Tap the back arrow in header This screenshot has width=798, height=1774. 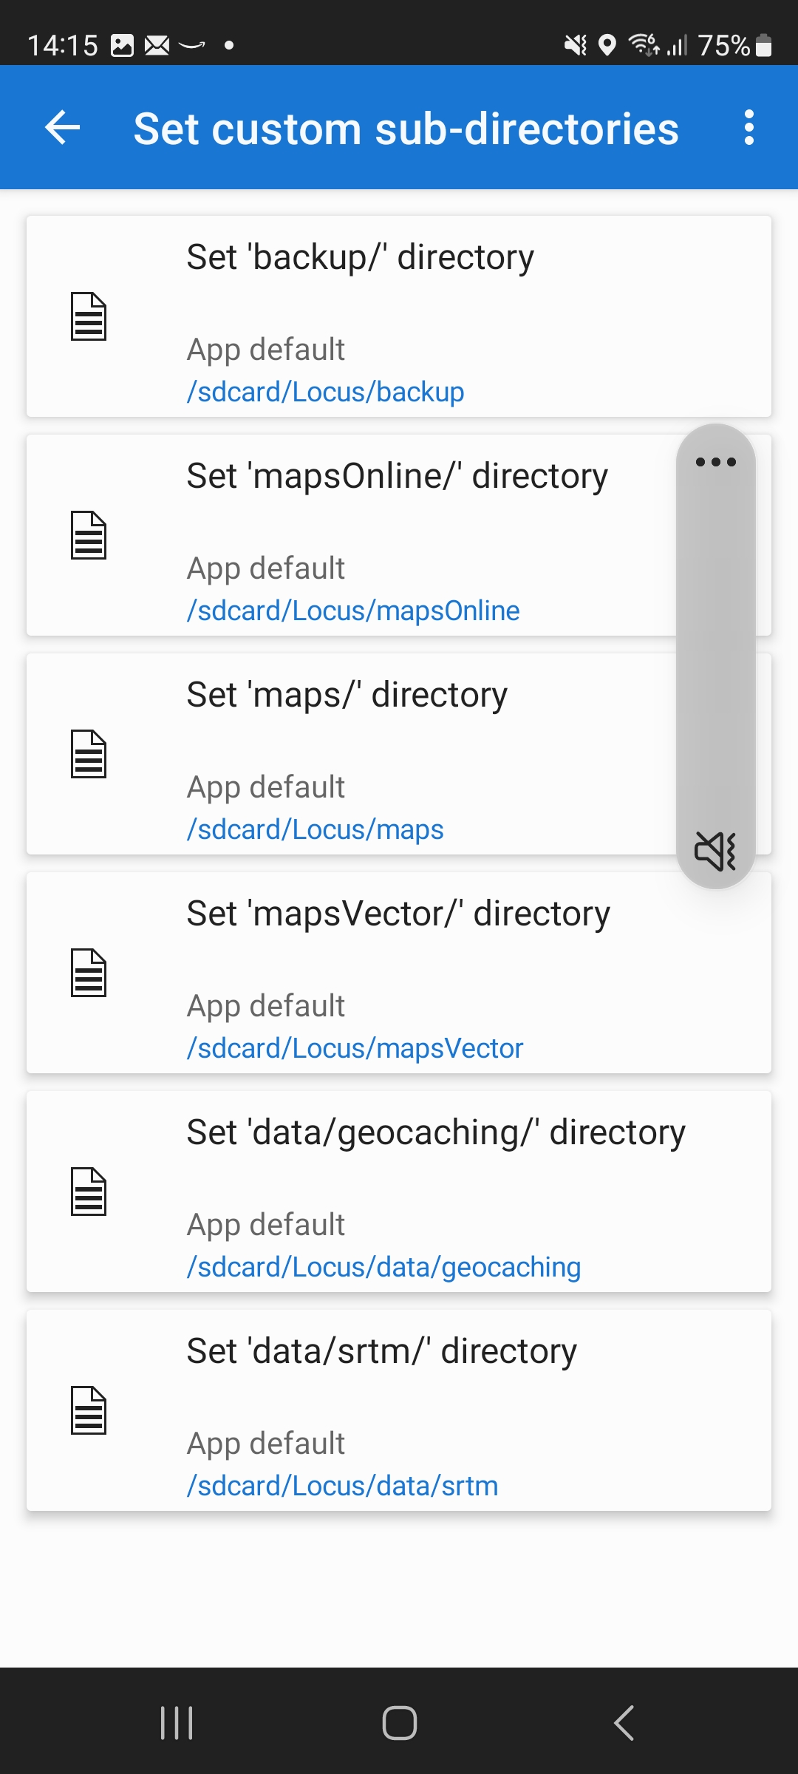coord(63,128)
